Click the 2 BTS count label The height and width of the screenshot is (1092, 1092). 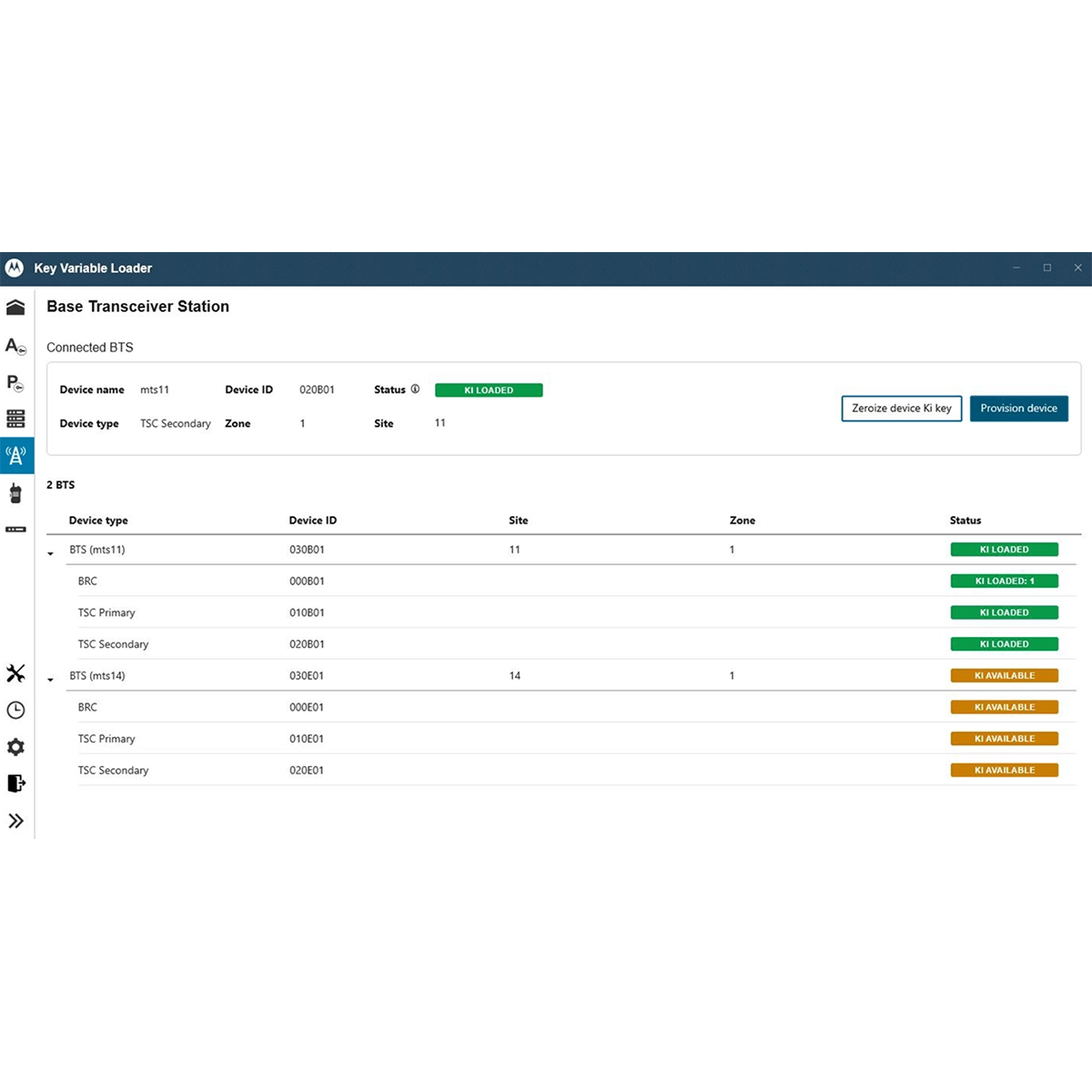click(x=61, y=485)
